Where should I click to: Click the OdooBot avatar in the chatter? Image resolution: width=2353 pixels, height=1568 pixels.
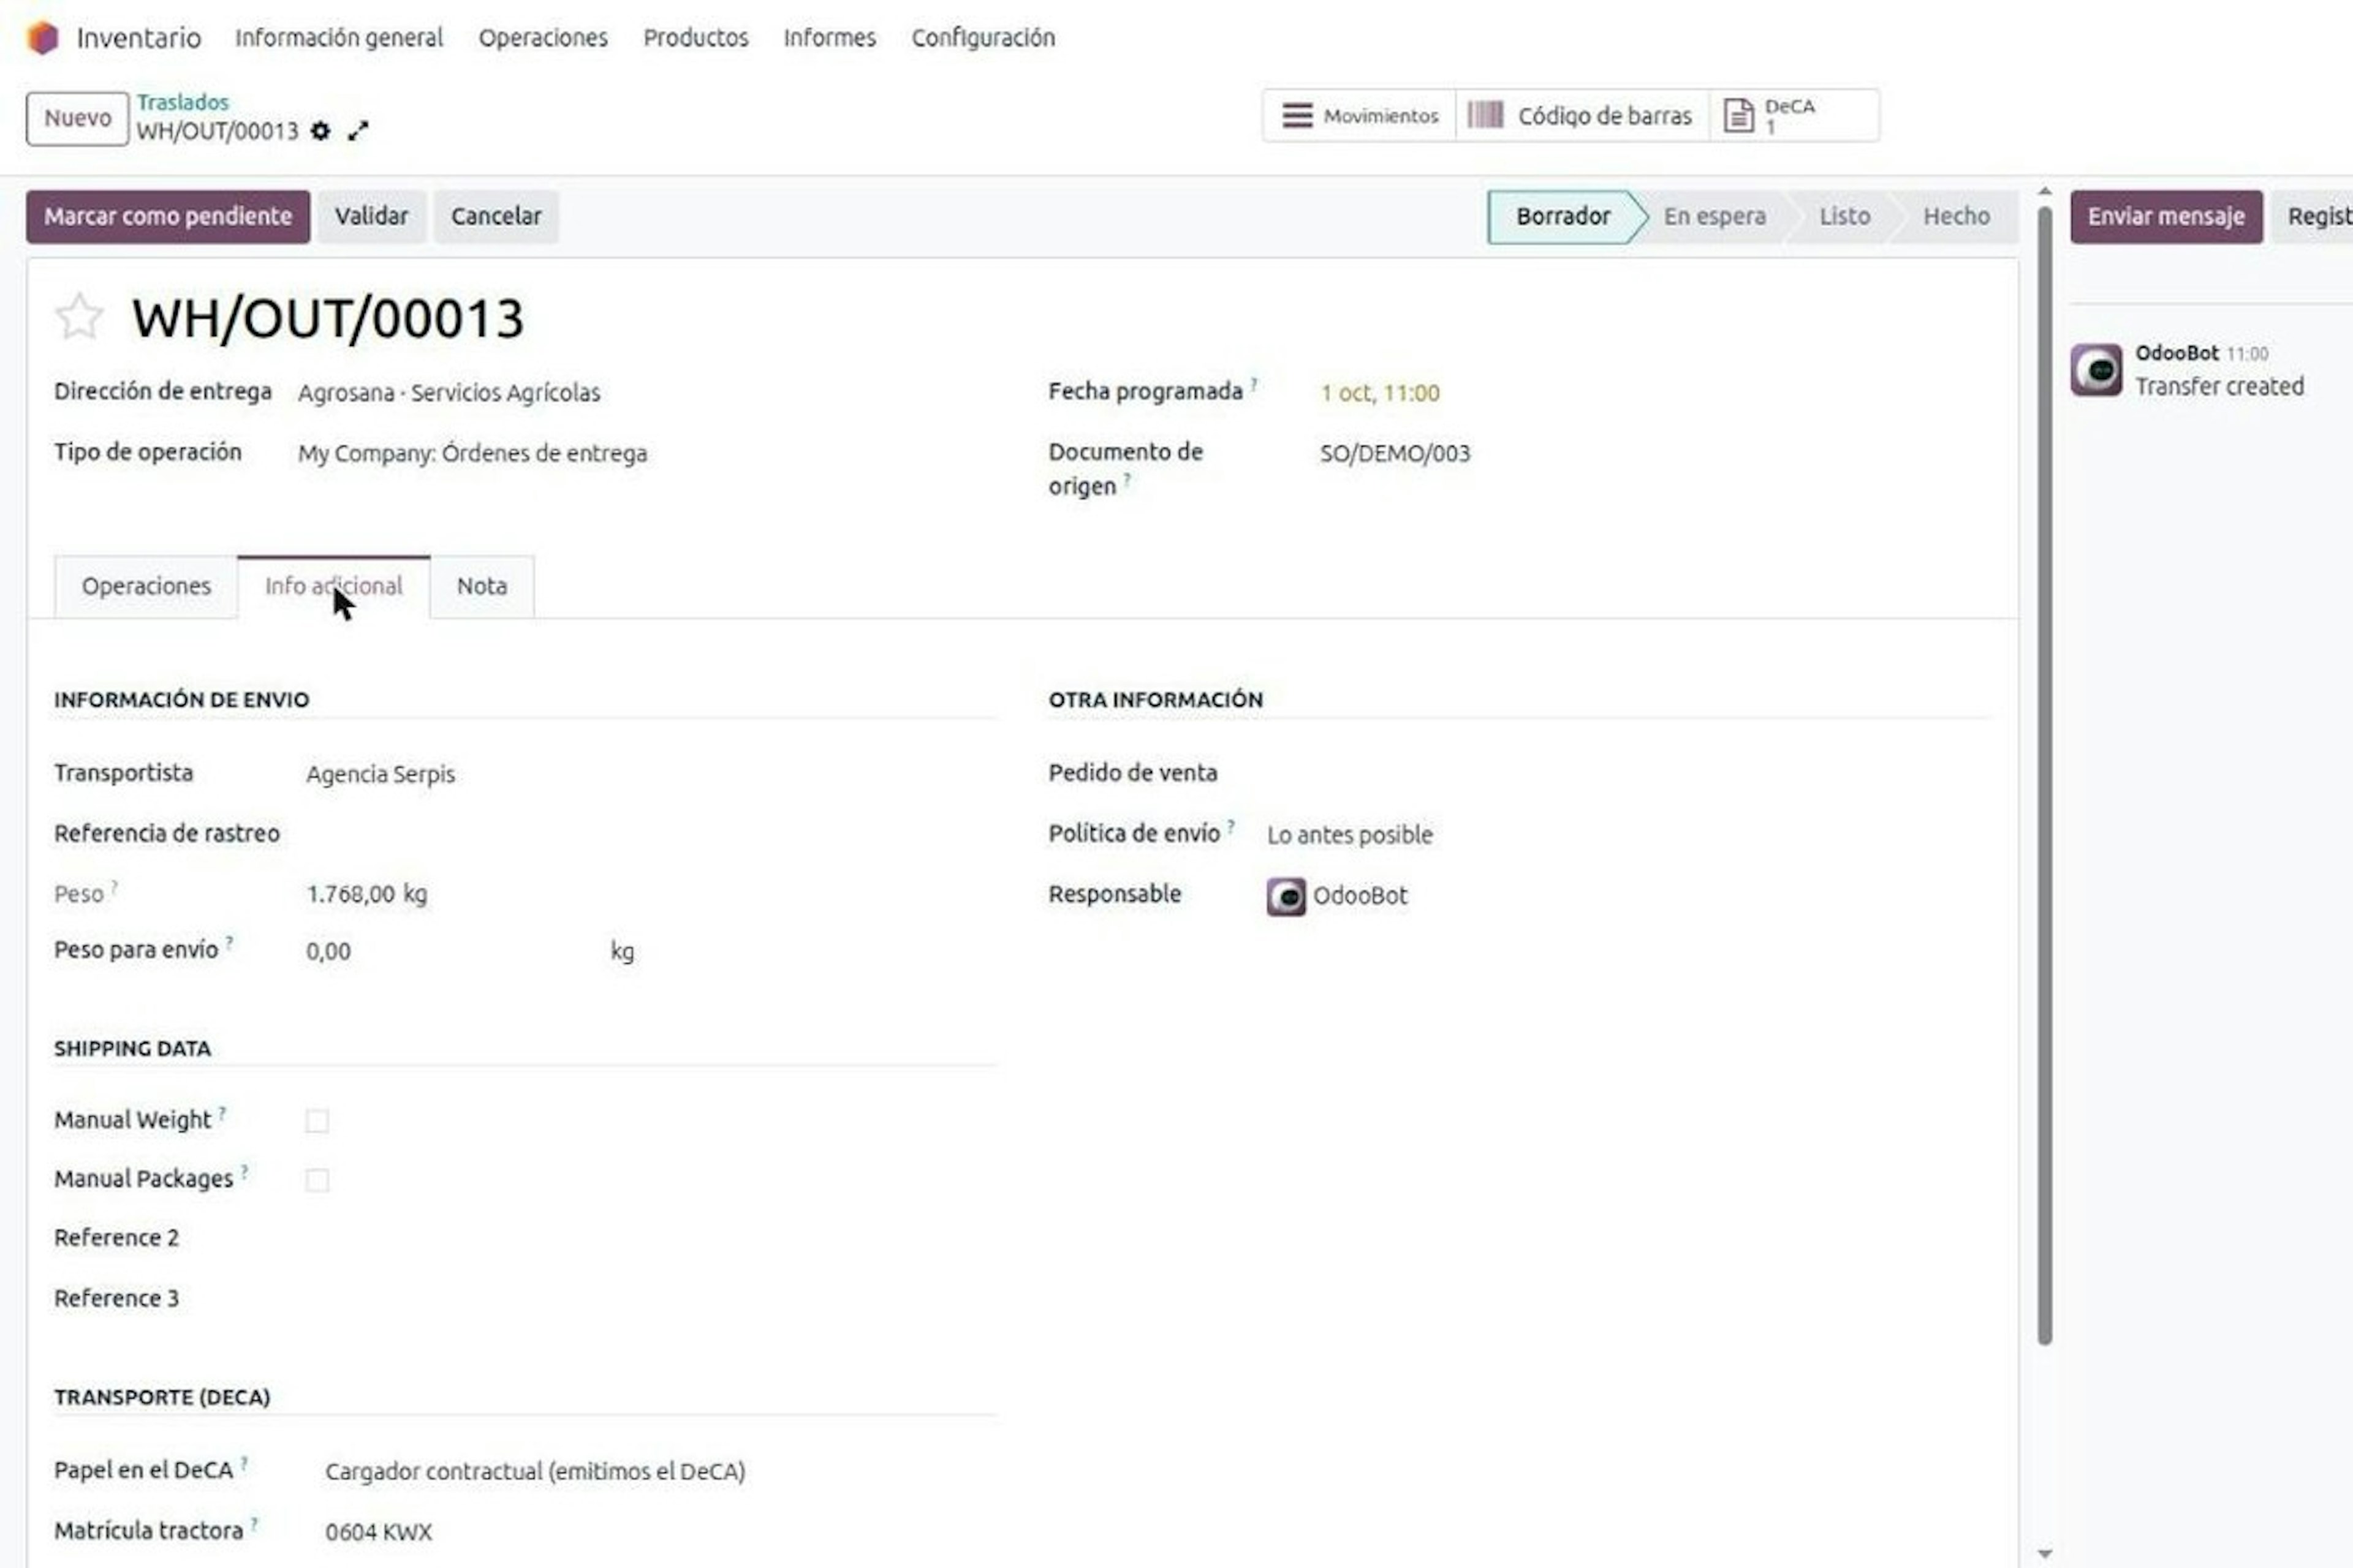tap(2096, 370)
